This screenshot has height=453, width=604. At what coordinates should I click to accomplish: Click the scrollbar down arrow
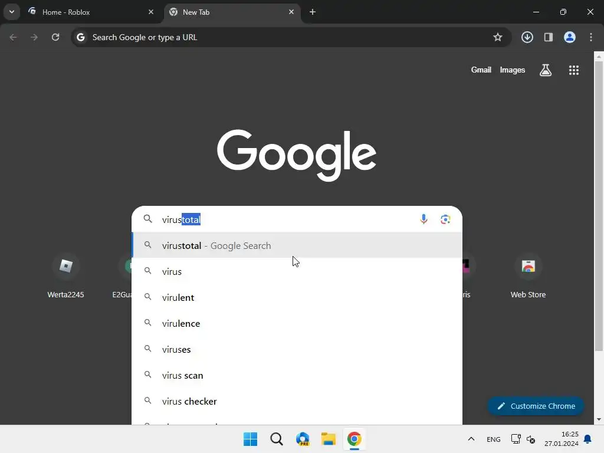click(599, 419)
